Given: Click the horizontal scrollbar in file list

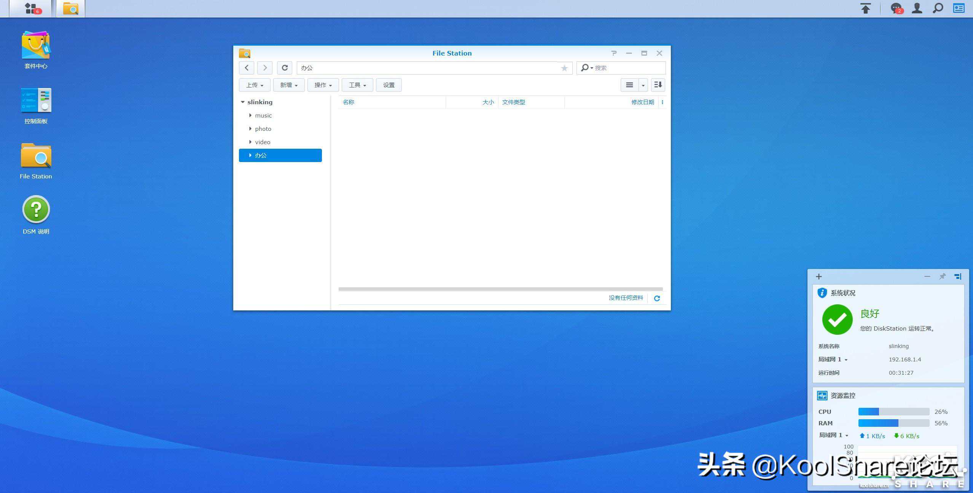Looking at the screenshot, I should pos(500,289).
